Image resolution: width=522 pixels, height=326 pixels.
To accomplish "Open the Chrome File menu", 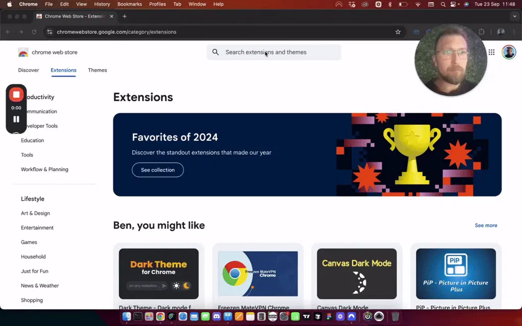I will tap(48, 4).
